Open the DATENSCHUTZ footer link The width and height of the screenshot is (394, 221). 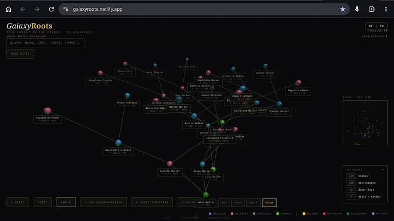tap(219, 218)
